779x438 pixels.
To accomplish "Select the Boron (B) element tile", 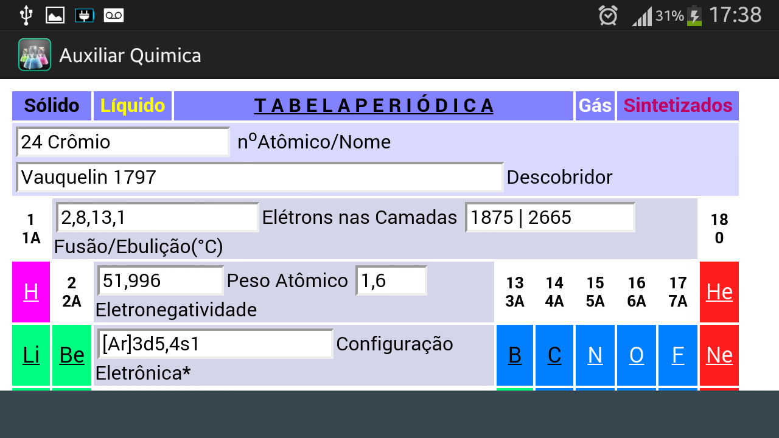I will coord(514,355).
